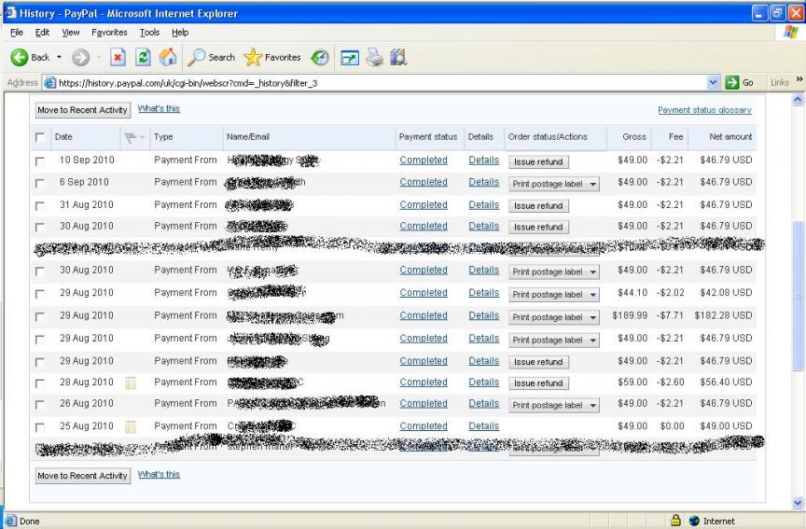Click the security padlock in status bar
The width and height of the screenshot is (806, 529).
(676, 521)
